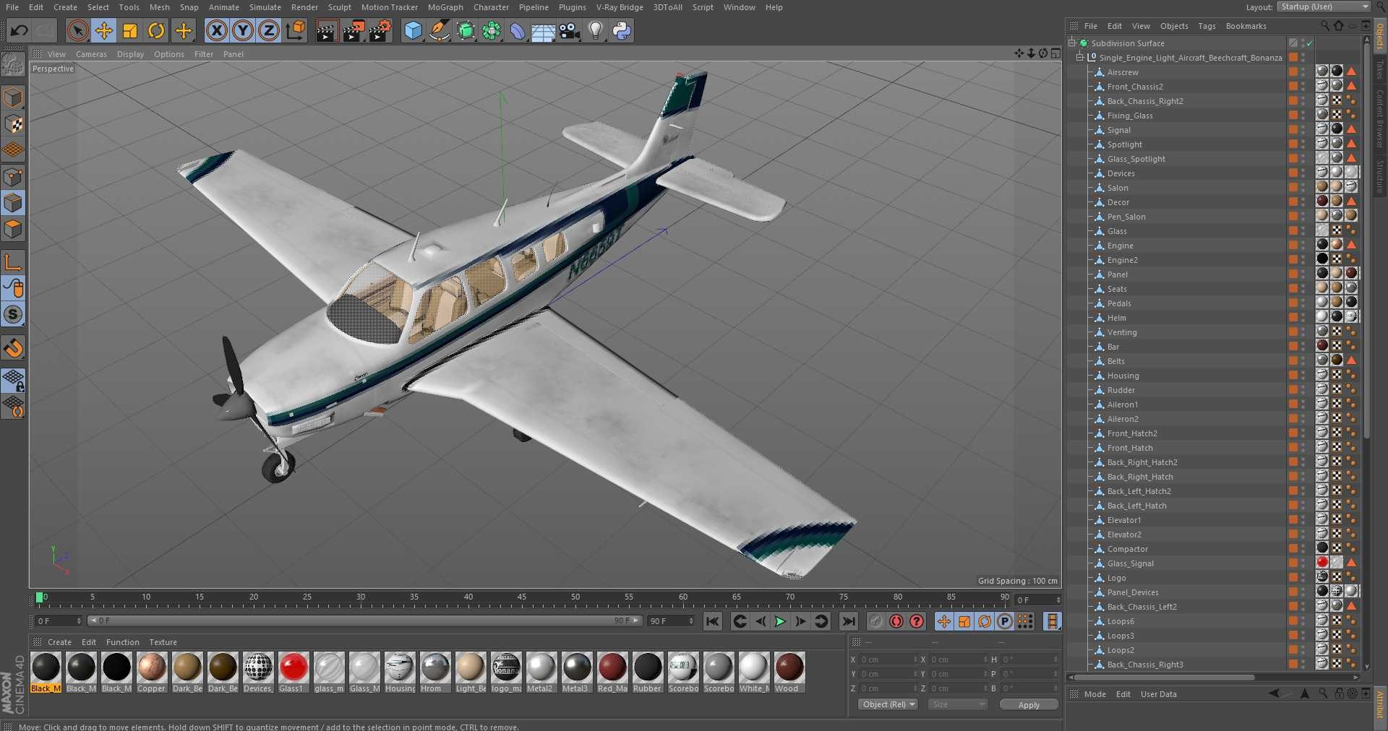Open the Object (Rel) dropdown

(x=888, y=704)
